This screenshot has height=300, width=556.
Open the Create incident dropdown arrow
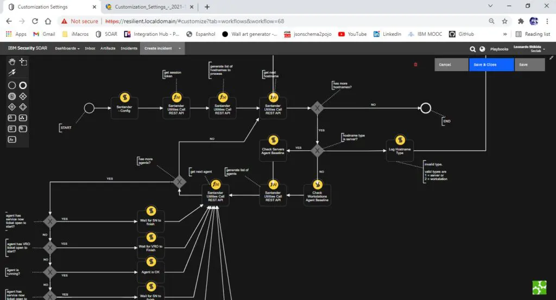(180, 48)
